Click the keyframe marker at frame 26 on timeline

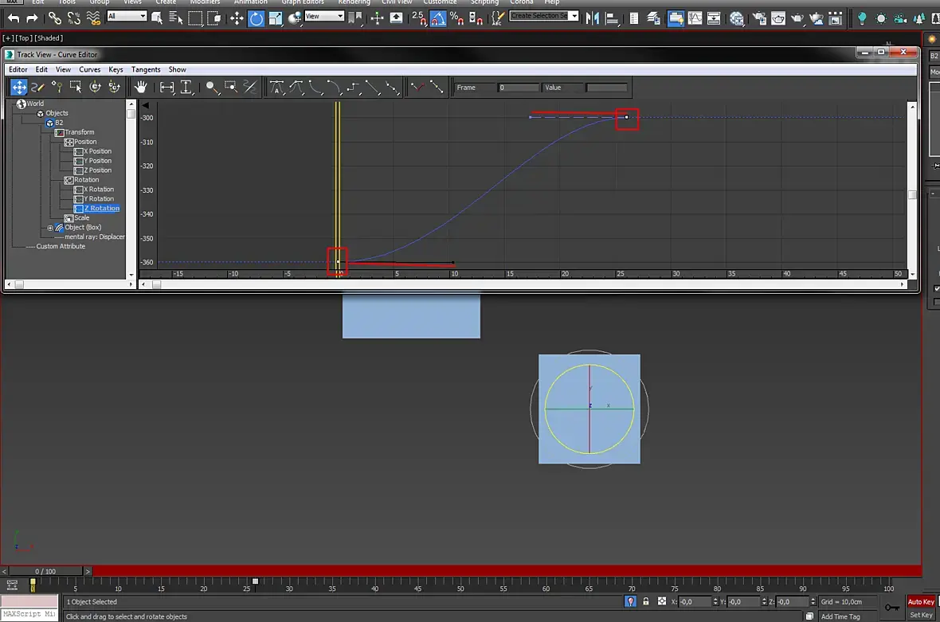click(256, 581)
